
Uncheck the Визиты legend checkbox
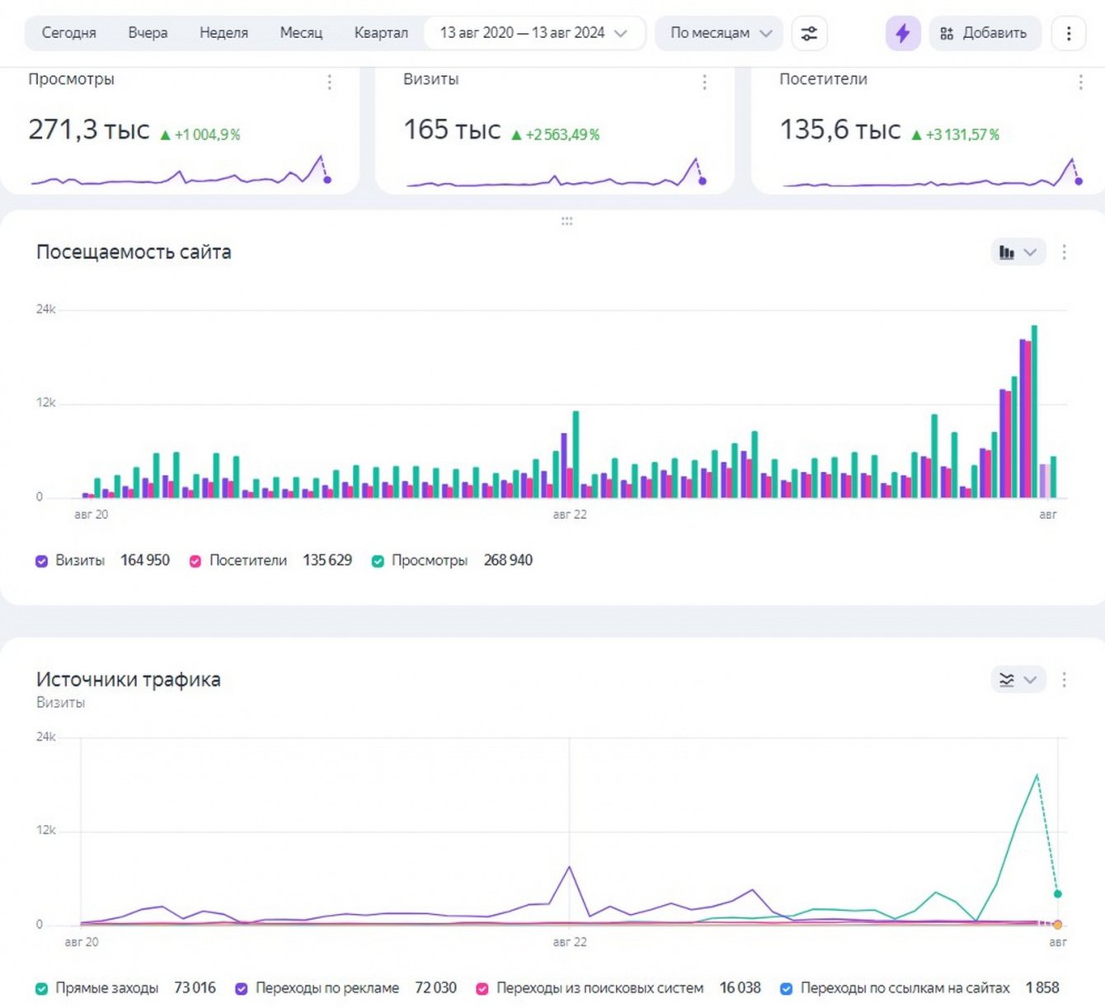point(42,561)
